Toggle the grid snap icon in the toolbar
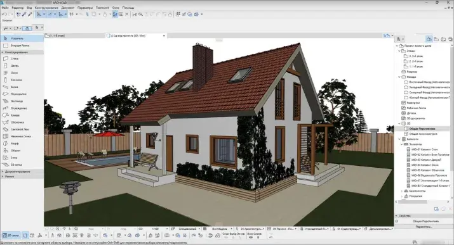Viewport: 454px width, 245px height. (x=71, y=14)
